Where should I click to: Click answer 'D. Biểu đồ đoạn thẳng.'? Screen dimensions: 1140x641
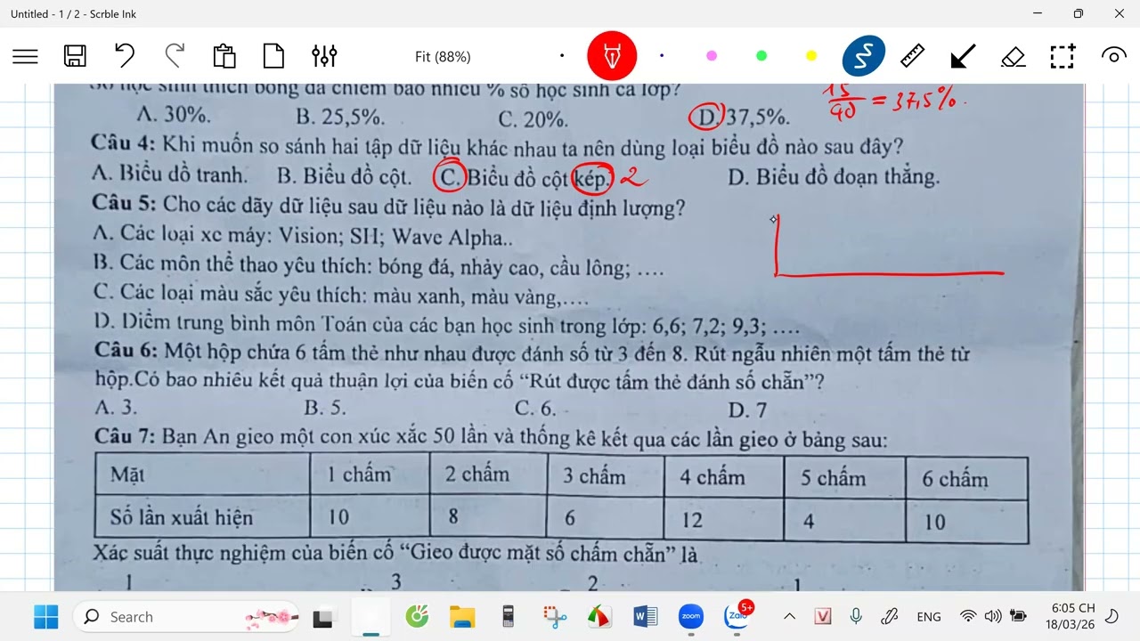tap(834, 176)
